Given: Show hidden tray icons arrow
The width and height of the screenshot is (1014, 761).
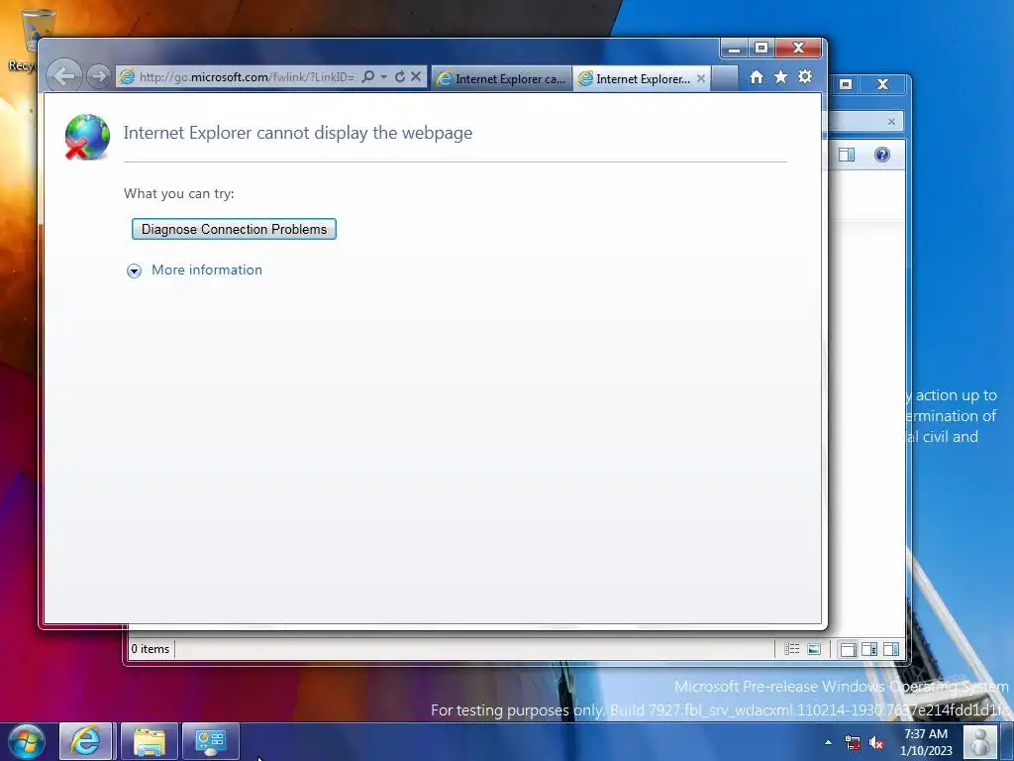Looking at the screenshot, I should 828,742.
